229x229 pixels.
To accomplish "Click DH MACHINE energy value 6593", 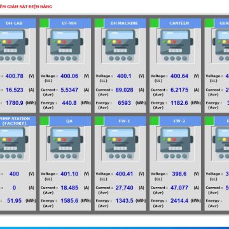I will (x=125, y=103).
